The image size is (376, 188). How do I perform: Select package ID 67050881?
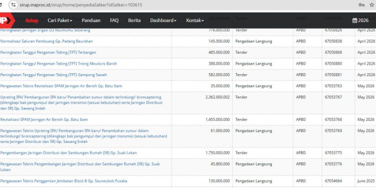(x=333, y=75)
